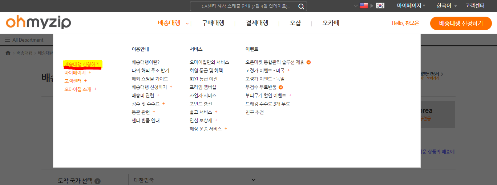Open 배송대행이란? link
Image resolution: width=497 pixels, height=185 pixels.
pyautogui.click(x=146, y=62)
